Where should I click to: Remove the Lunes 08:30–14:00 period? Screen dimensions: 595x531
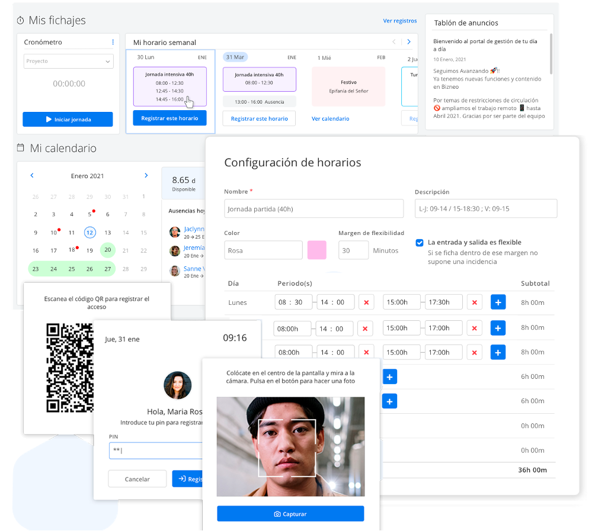click(x=366, y=302)
